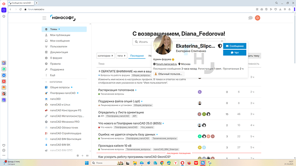Open nanoCAD и Linux category
This screenshot has height=166, width=296.
60,105
